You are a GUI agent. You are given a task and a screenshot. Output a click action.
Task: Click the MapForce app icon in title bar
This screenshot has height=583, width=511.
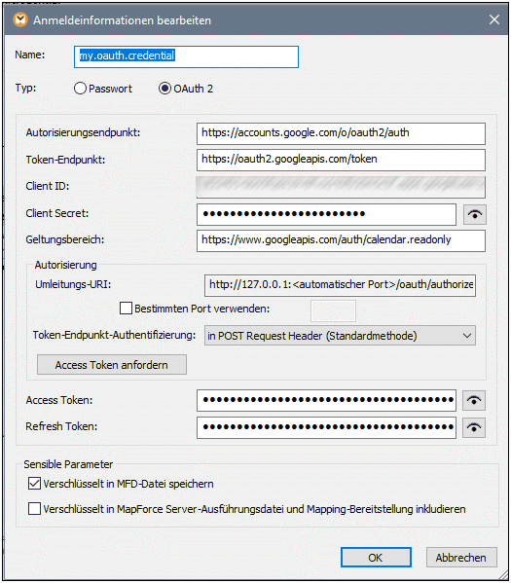pos(20,19)
